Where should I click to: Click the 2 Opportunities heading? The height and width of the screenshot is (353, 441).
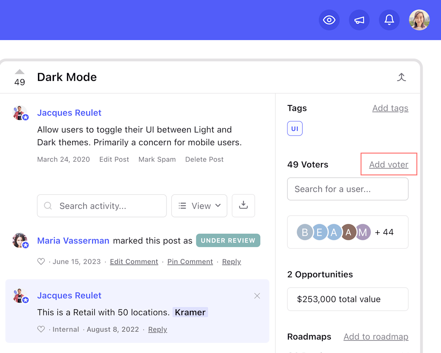click(320, 274)
